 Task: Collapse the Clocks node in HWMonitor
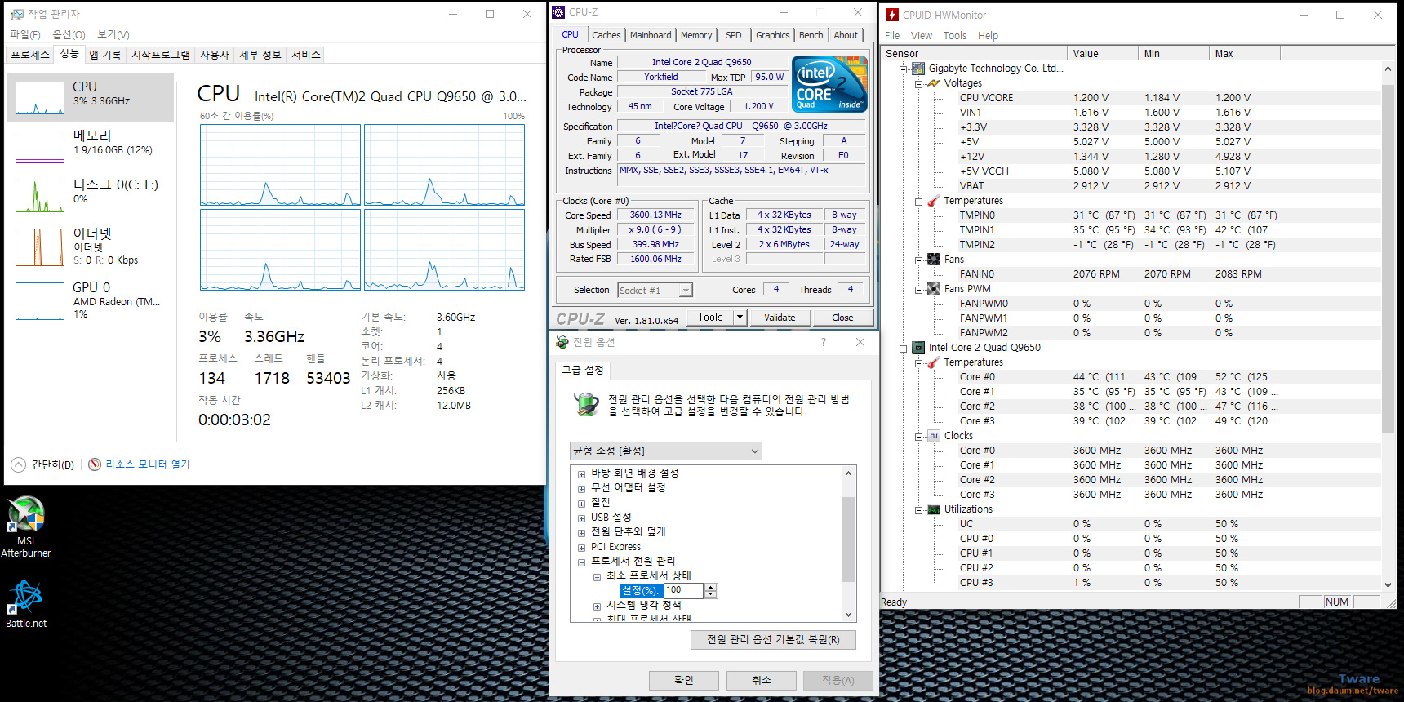coord(918,437)
